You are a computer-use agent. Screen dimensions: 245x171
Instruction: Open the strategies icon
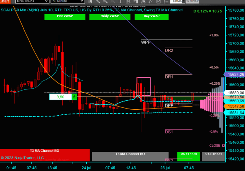coord(151,2)
